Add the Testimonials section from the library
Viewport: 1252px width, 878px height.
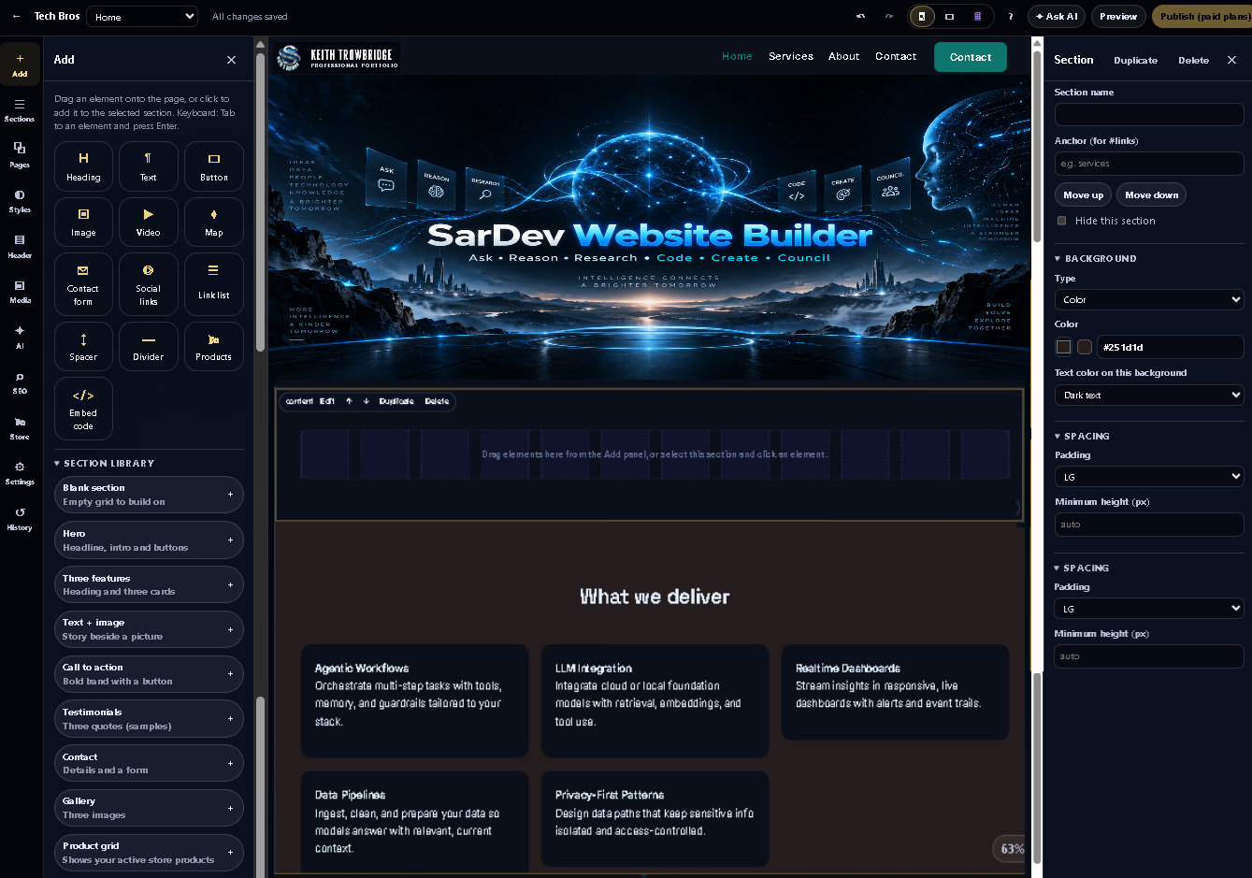pos(149,719)
